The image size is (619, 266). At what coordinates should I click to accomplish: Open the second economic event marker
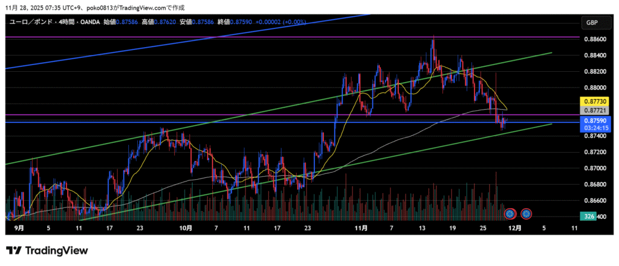[x=527, y=213]
